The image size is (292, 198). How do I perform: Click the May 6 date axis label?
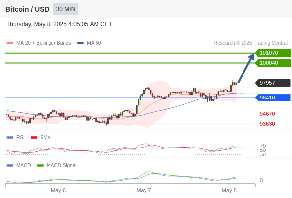click(x=58, y=190)
